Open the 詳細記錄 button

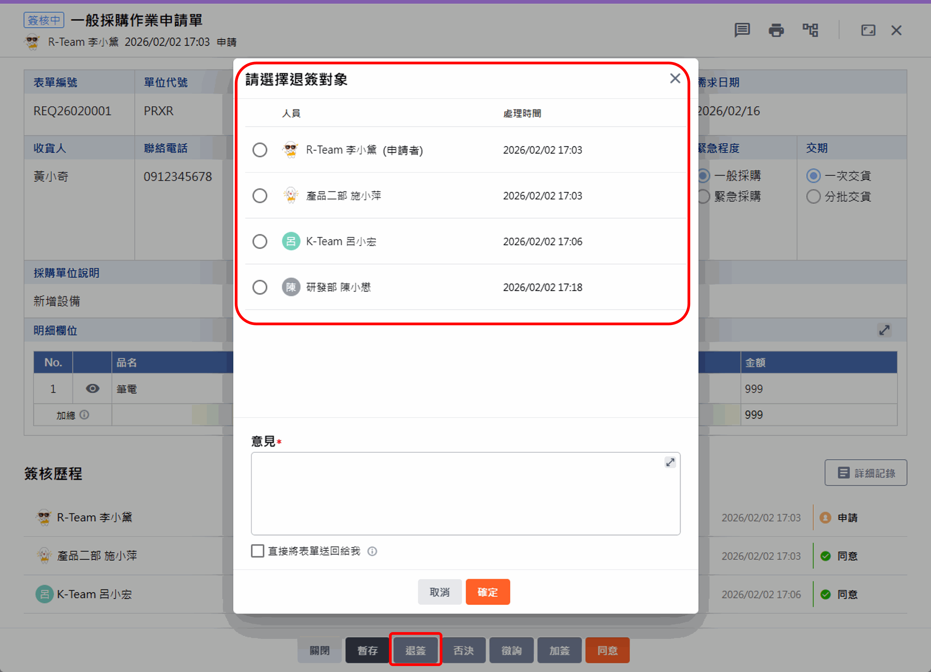click(866, 473)
